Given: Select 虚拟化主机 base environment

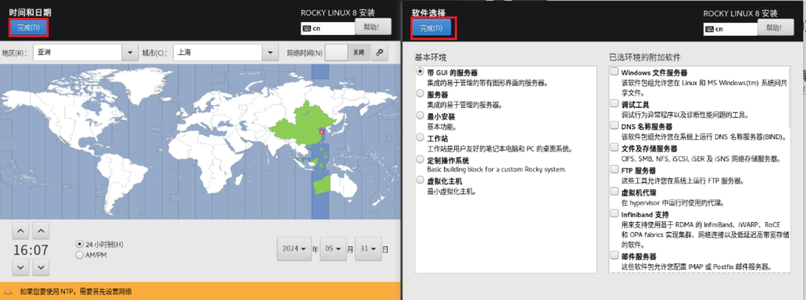Looking at the screenshot, I should point(421,180).
